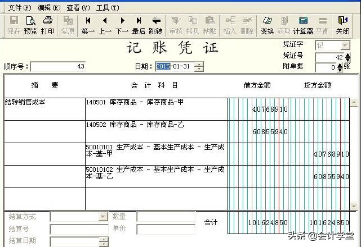
Task: Decrease the 附单据 count with down arrow
Action: coord(340,70)
